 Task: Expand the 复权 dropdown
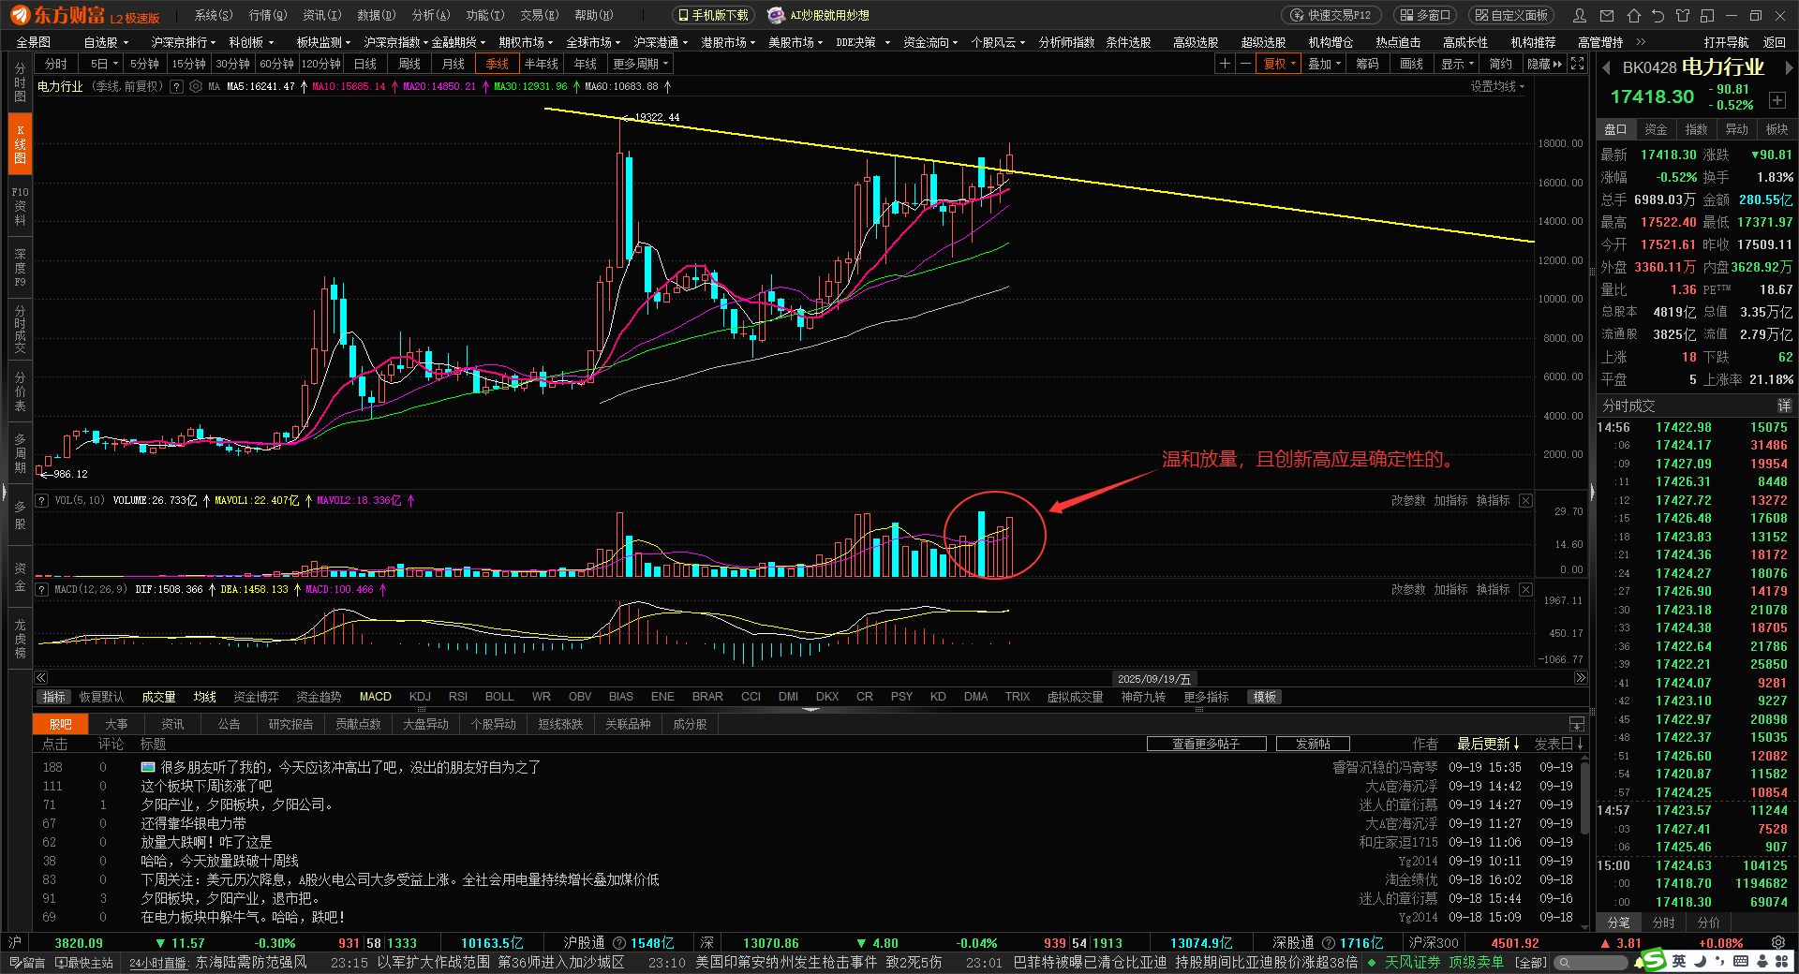[x=1280, y=64]
